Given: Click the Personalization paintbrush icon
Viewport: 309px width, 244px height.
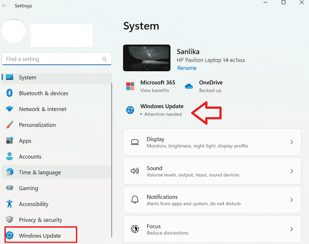Looking at the screenshot, I should tap(9, 125).
